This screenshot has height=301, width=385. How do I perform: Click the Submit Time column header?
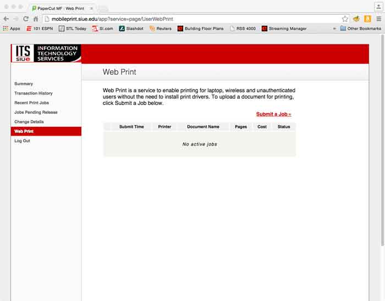(131, 127)
